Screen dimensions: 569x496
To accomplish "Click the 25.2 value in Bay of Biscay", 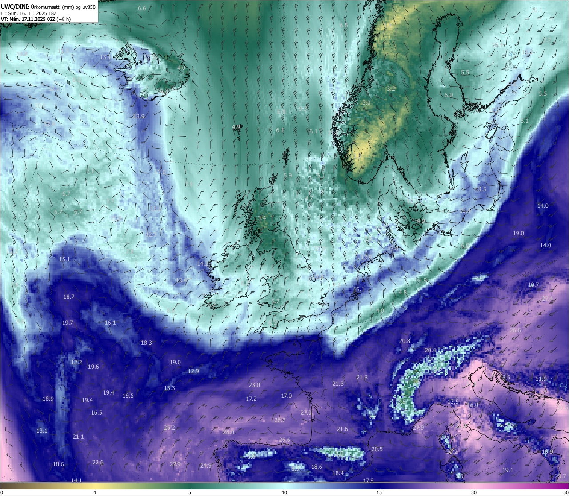I will [169, 428].
